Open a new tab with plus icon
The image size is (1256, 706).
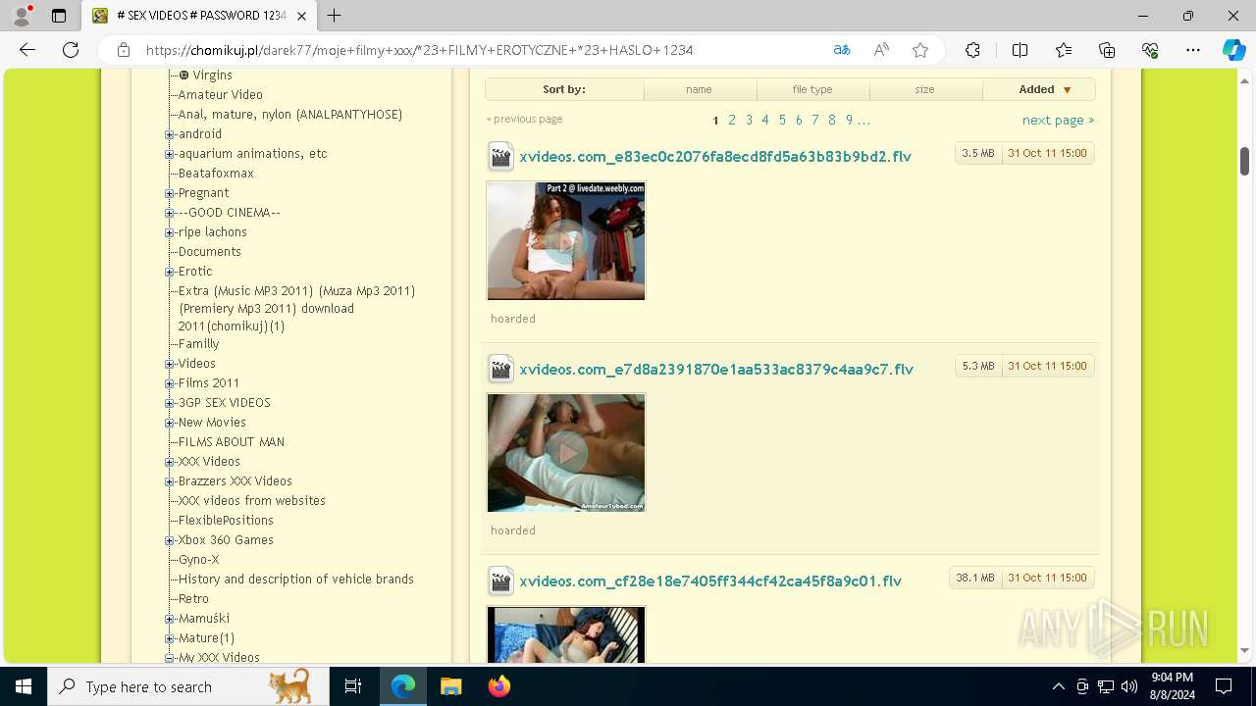click(x=335, y=16)
